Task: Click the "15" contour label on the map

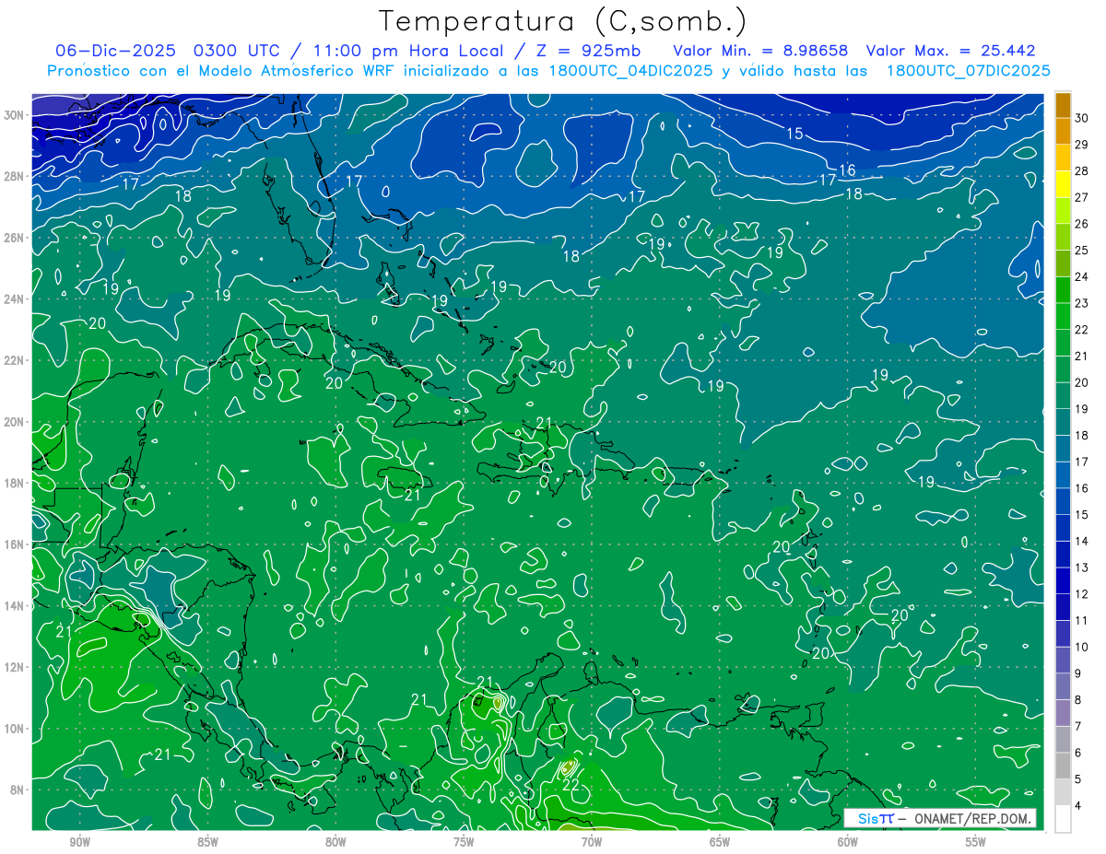Action: click(x=794, y=134)
